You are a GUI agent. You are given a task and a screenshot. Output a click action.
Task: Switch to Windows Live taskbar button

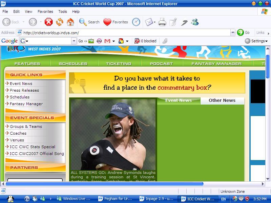tap(74, 199)
